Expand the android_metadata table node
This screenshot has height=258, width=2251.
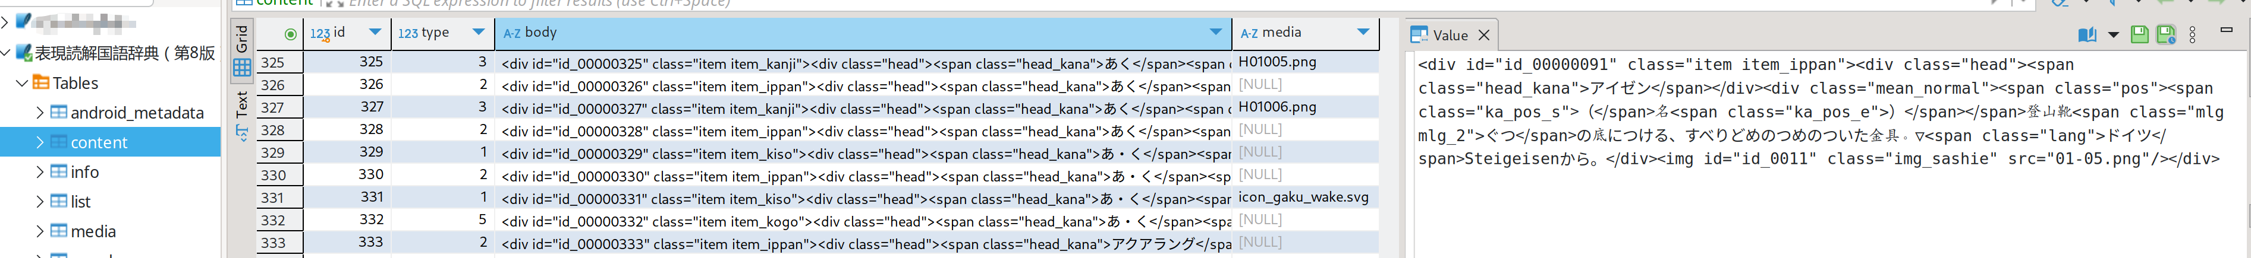coord(39,113)
